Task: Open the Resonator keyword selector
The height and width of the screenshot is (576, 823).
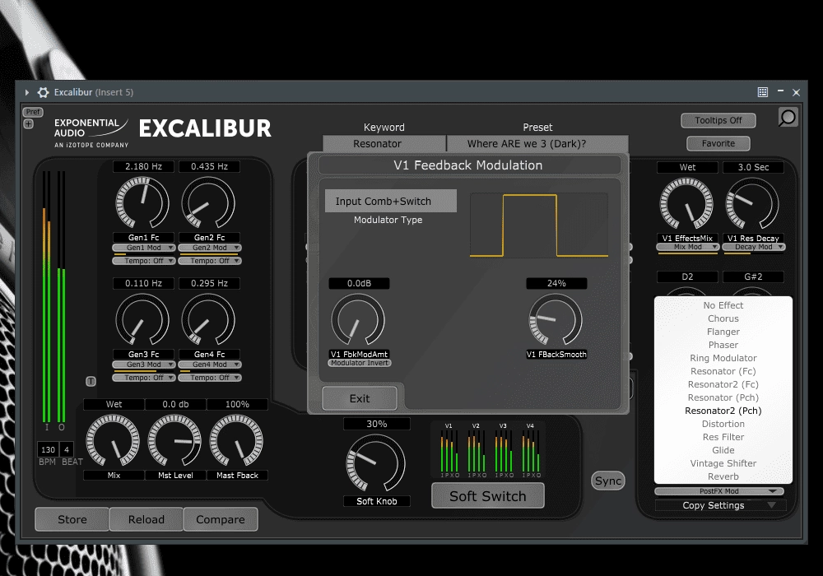Action: 384,144
